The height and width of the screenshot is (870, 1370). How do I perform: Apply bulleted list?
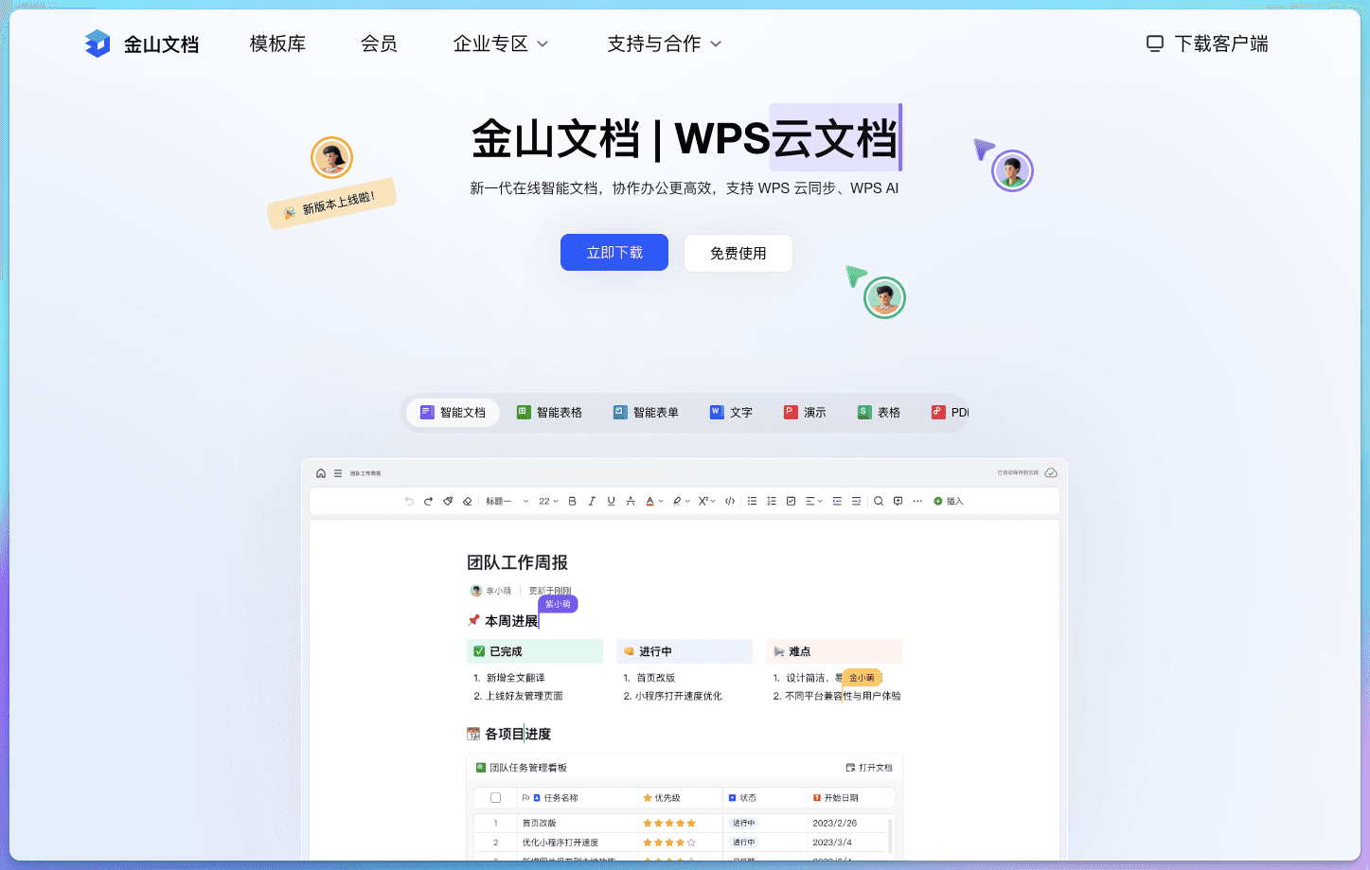(x=752, y=501)
